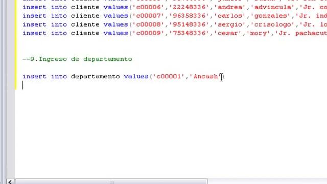Click the '95148336' value
This screenshot has width=327, height=184.
[x=189, y=25]
